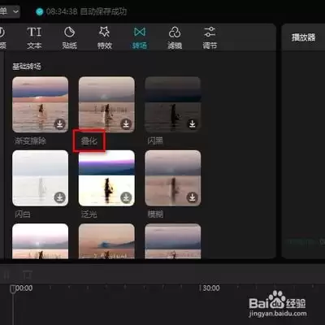Download the 模糊 transition
Image resolution: width=325 pixels, height=325 pixels.
[193, 197]
